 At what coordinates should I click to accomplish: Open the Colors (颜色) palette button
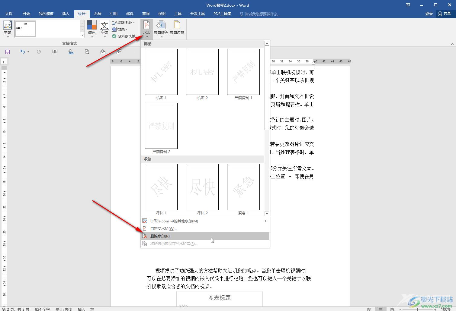(x=92, y=29)
